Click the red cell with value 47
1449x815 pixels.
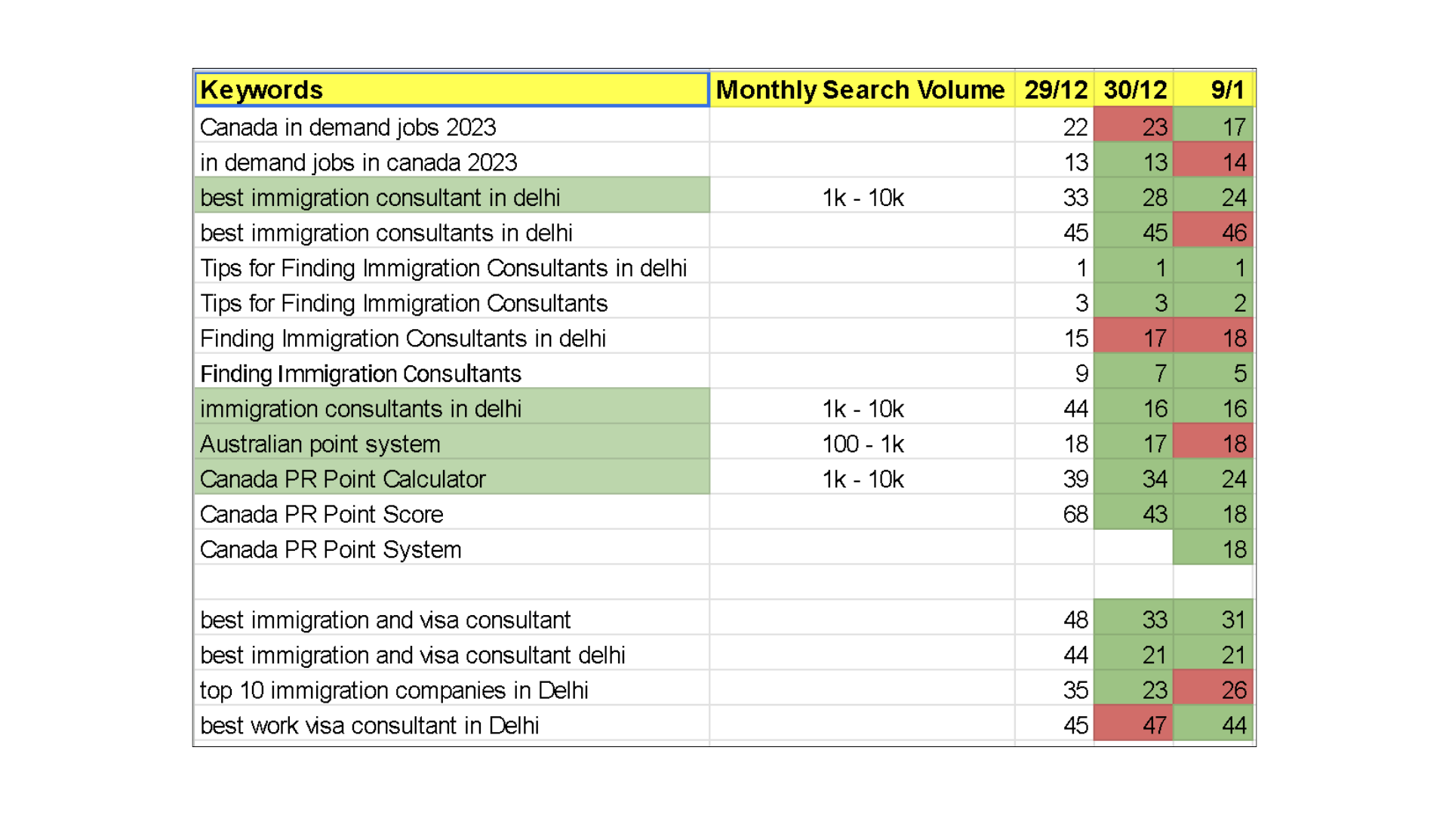coord(1134,725)
